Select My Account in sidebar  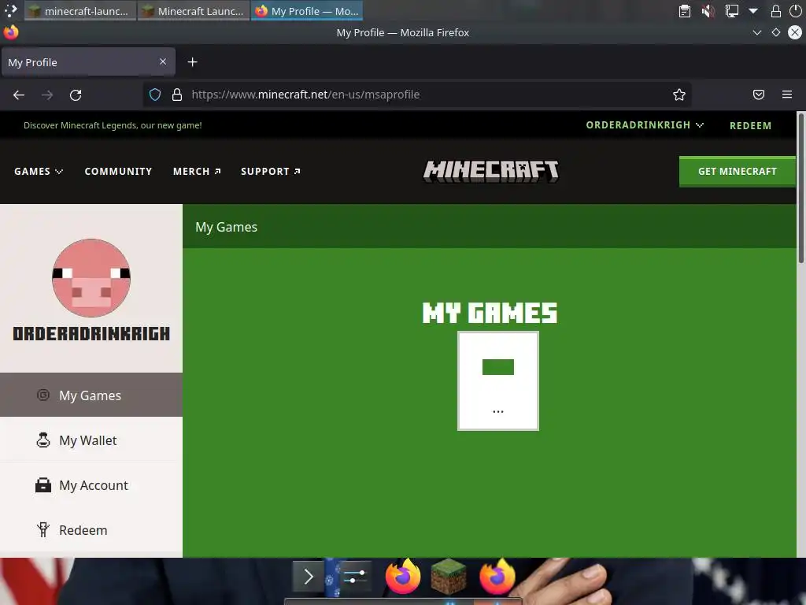pos(91,485)
